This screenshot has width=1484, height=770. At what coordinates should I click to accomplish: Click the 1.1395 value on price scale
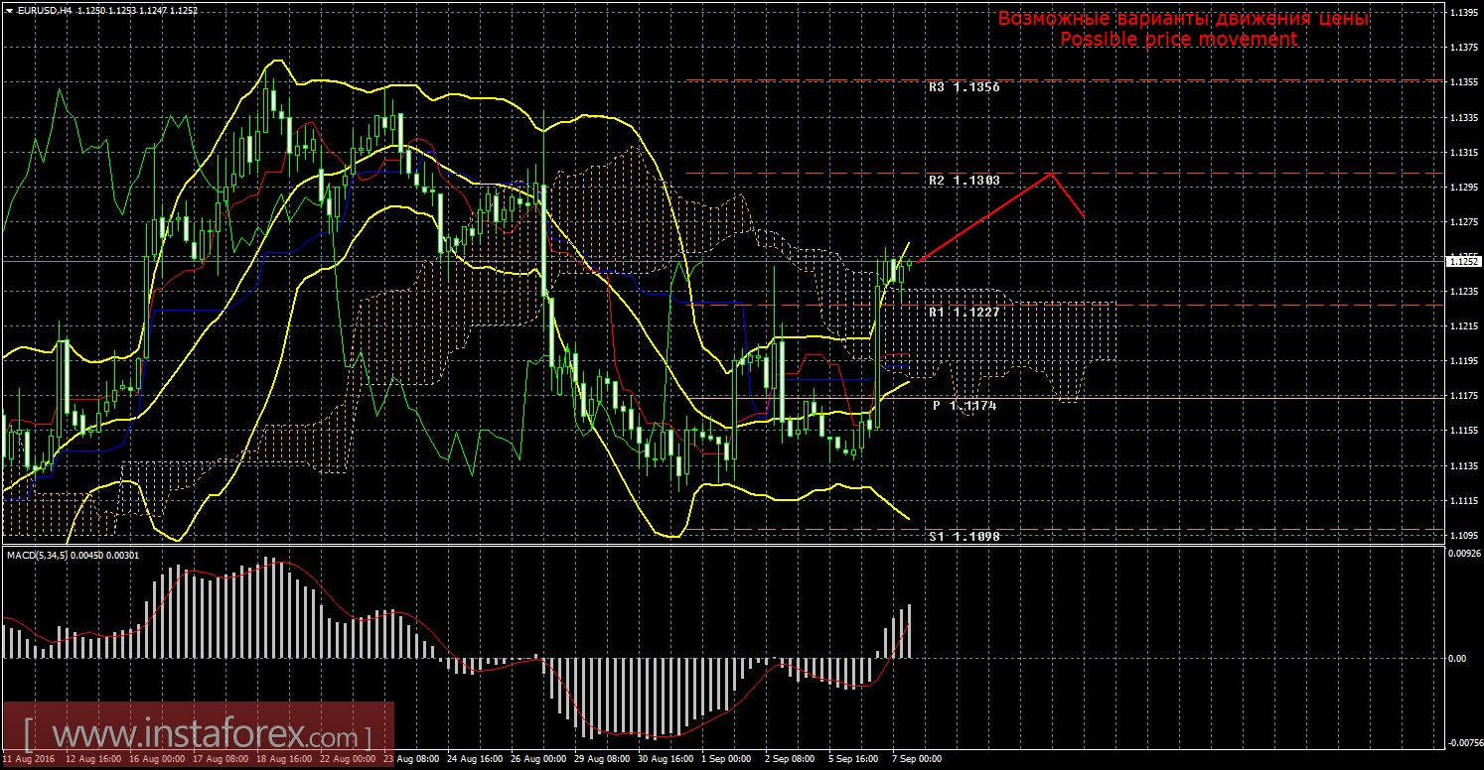(x=1460, y=13)
